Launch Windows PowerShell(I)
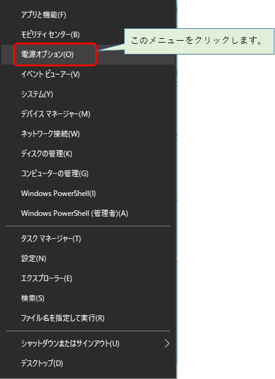This screenshot has width=275, height=379. (x=88, y=194)
